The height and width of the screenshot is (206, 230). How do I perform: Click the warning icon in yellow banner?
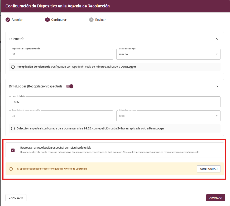[x=11, y=169]
